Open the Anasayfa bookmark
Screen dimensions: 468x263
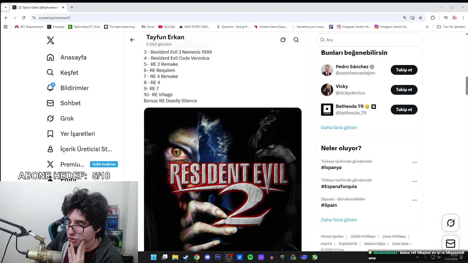[56, 27]
